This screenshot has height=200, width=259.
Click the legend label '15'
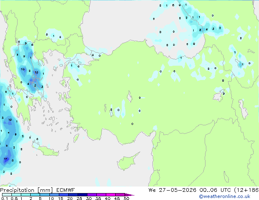(x=60, y=198)
